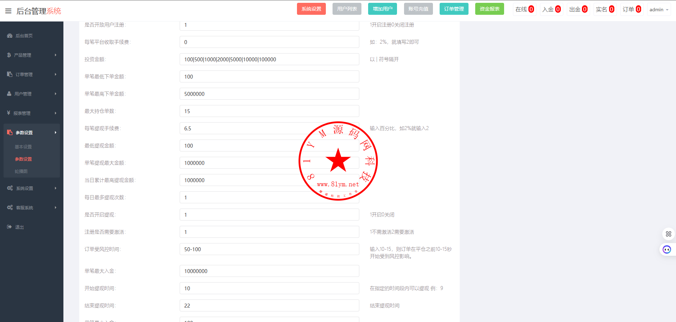Viewport: 676px width, 322px height.
Task: Focus the 投资金额 input field
Action: coord(269,59)
